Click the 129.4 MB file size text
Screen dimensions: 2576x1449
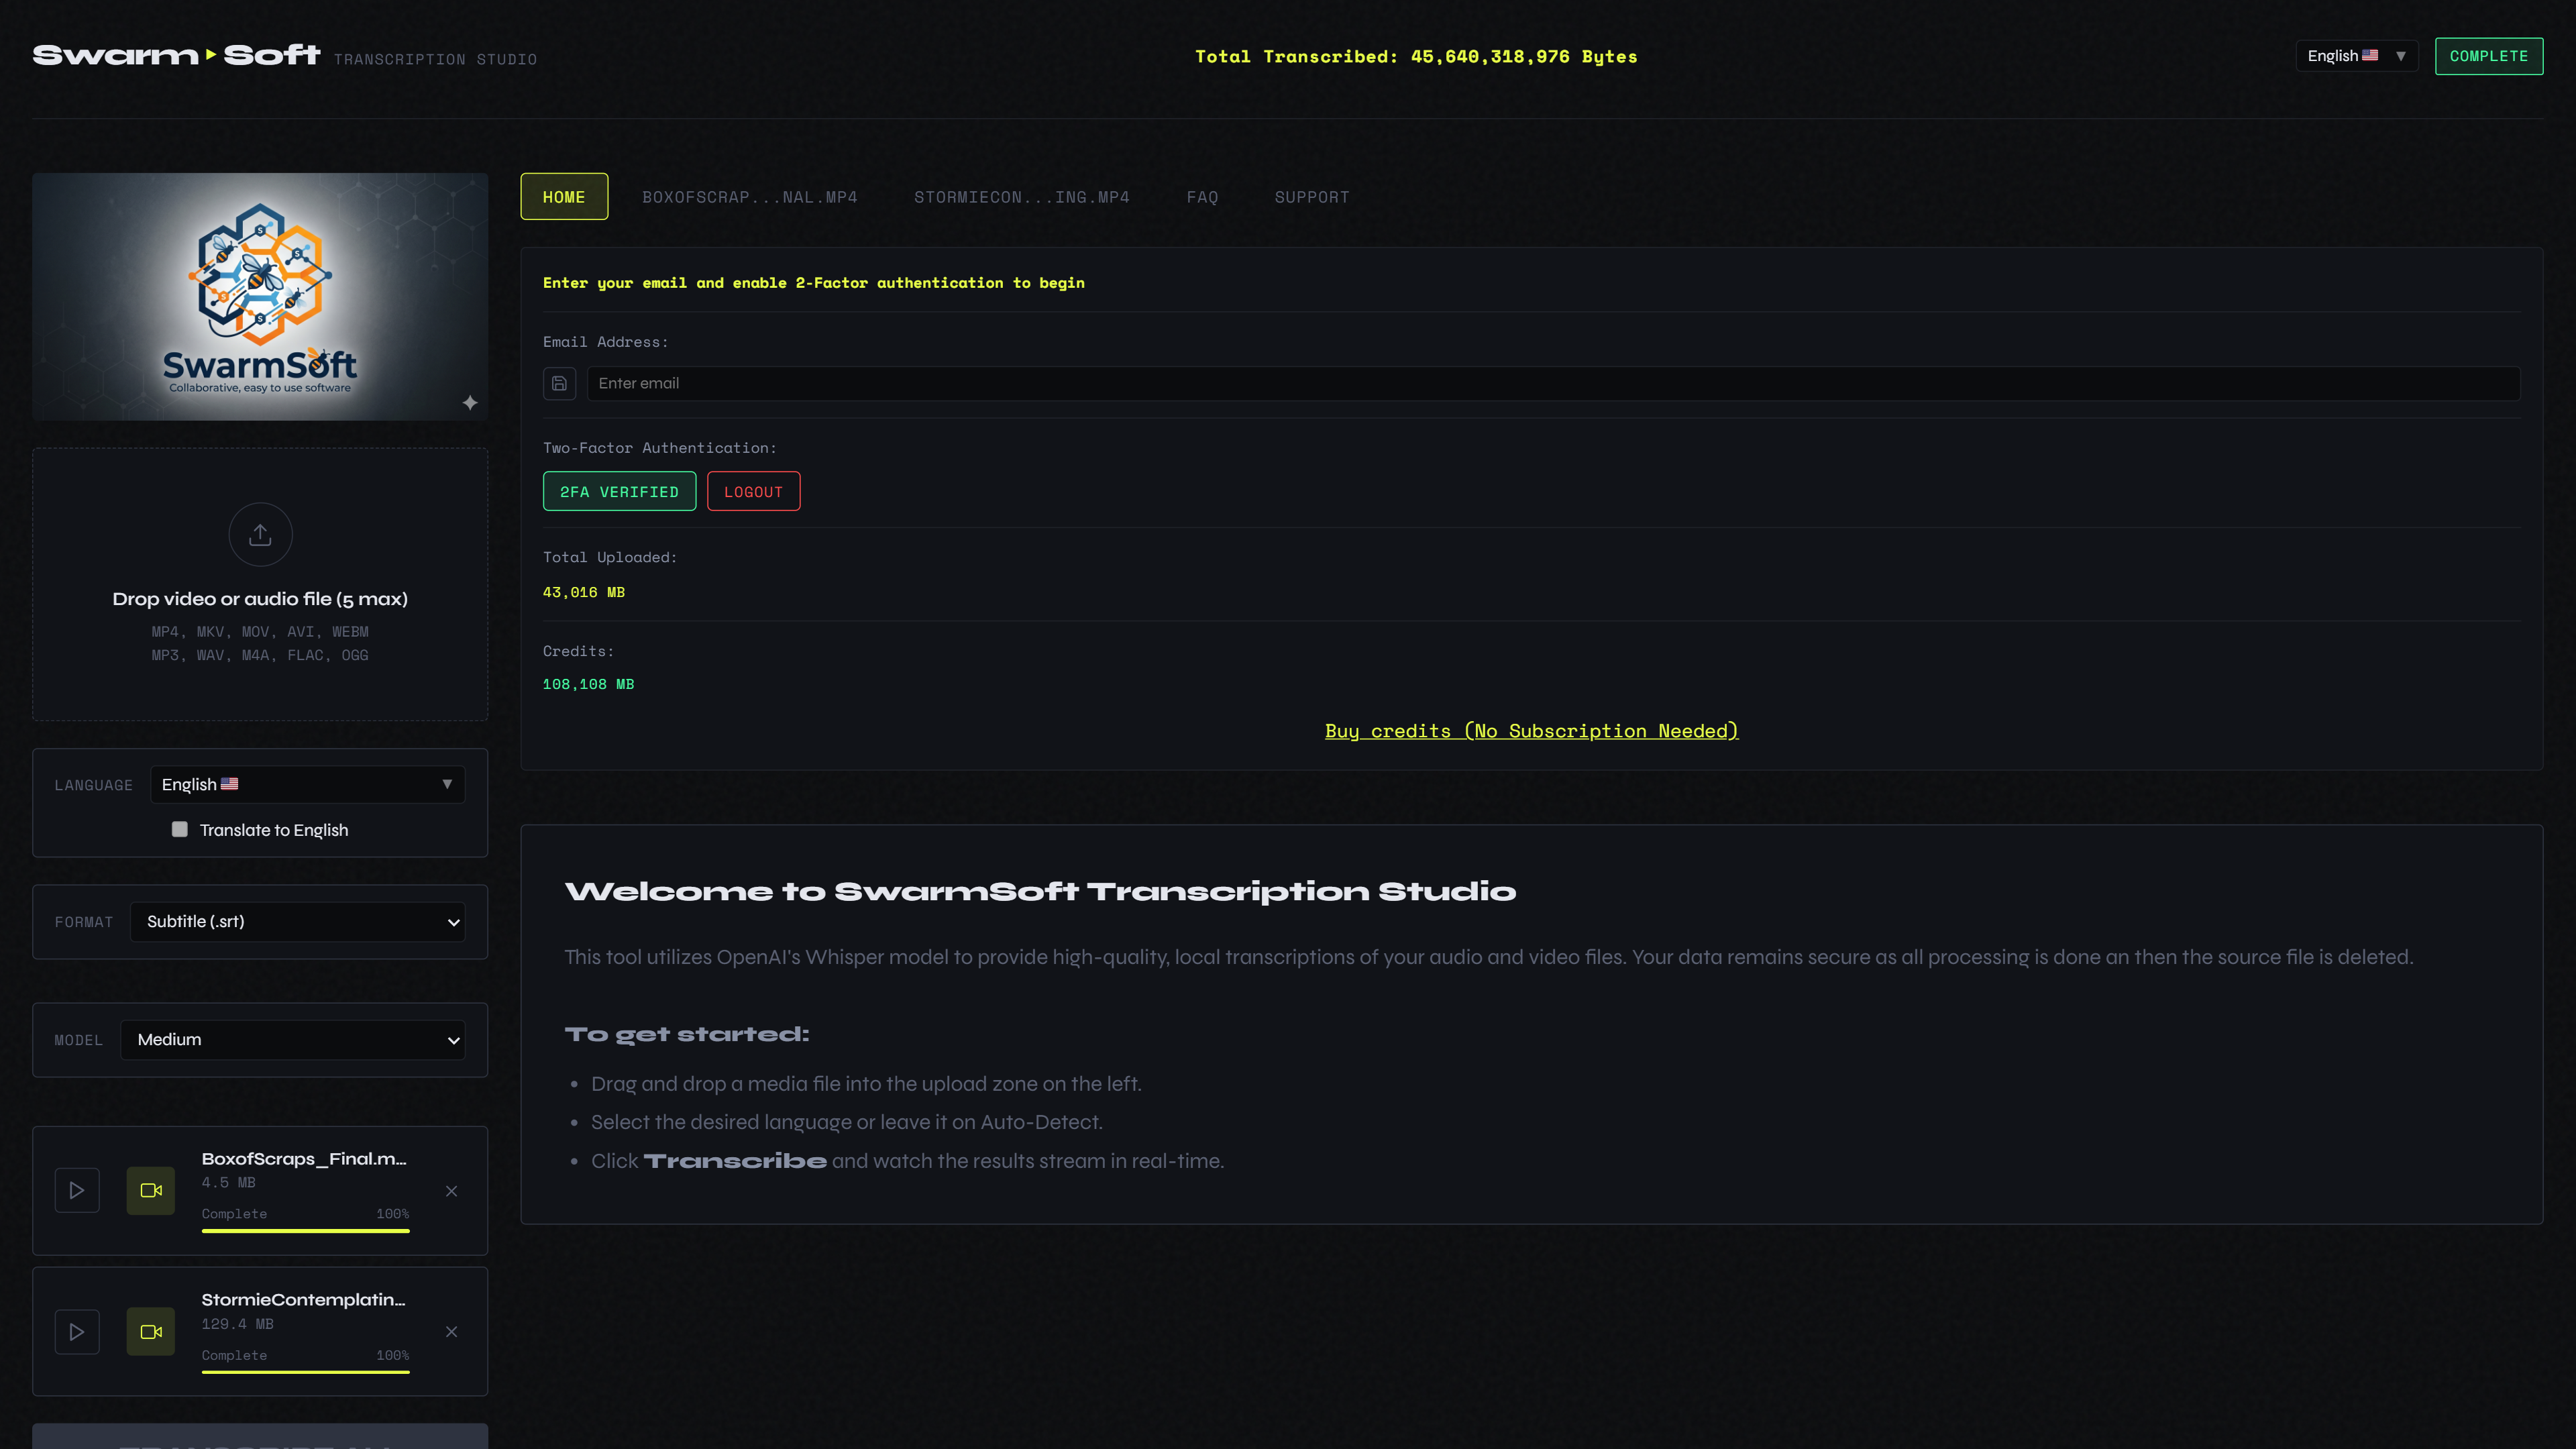point(237,1323)
